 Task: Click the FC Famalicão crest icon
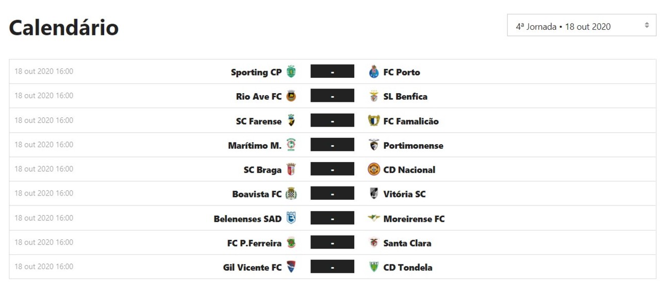[374, 121]
